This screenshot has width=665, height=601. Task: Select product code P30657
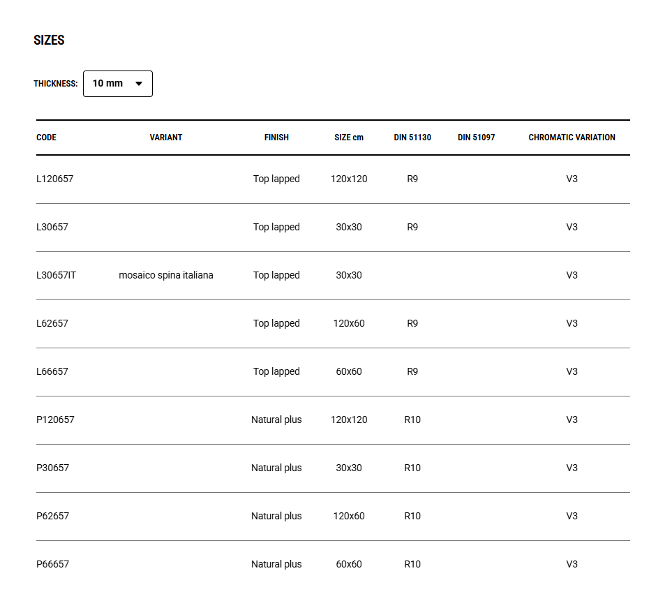tap(53, 468)
